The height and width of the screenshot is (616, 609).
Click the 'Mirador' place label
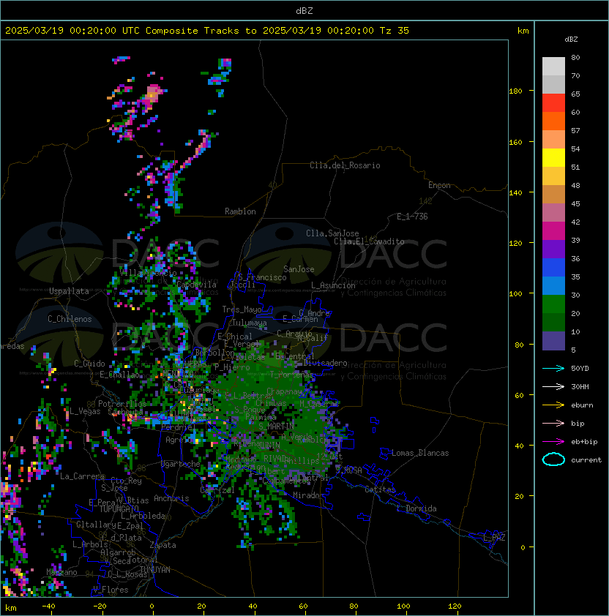point(309,495)
